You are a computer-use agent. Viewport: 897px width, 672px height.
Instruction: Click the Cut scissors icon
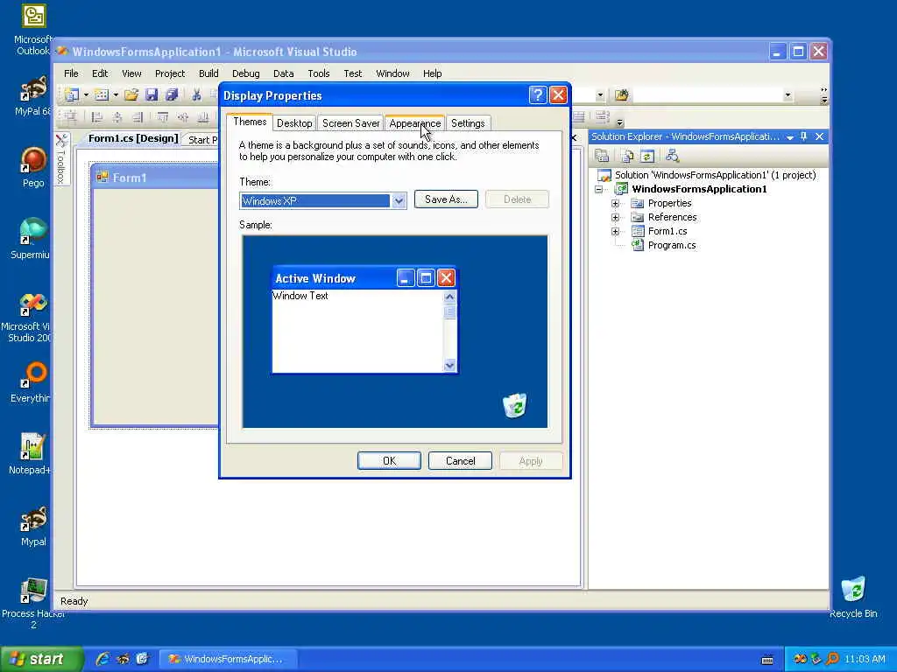pyautogui.click(x=196, y=94)
